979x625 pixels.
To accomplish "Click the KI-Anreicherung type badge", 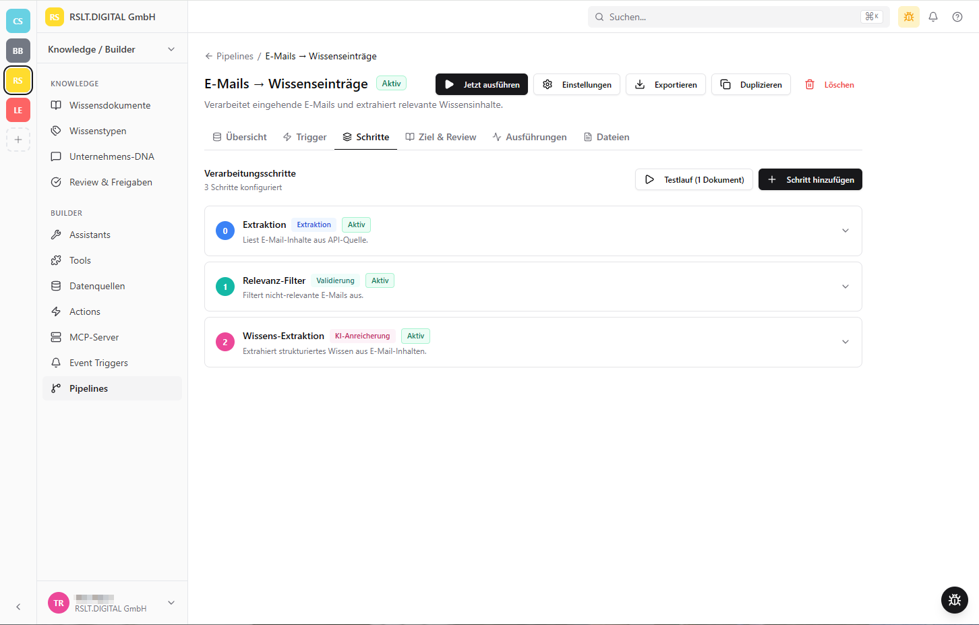I will [x=362, y=336].
